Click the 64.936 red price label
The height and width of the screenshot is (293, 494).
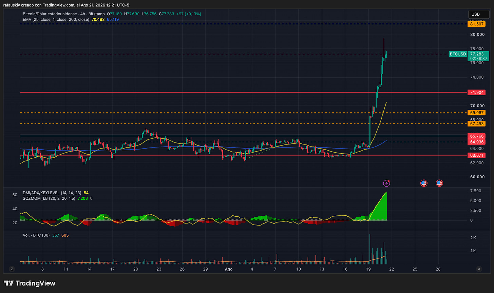coord(476,142)
